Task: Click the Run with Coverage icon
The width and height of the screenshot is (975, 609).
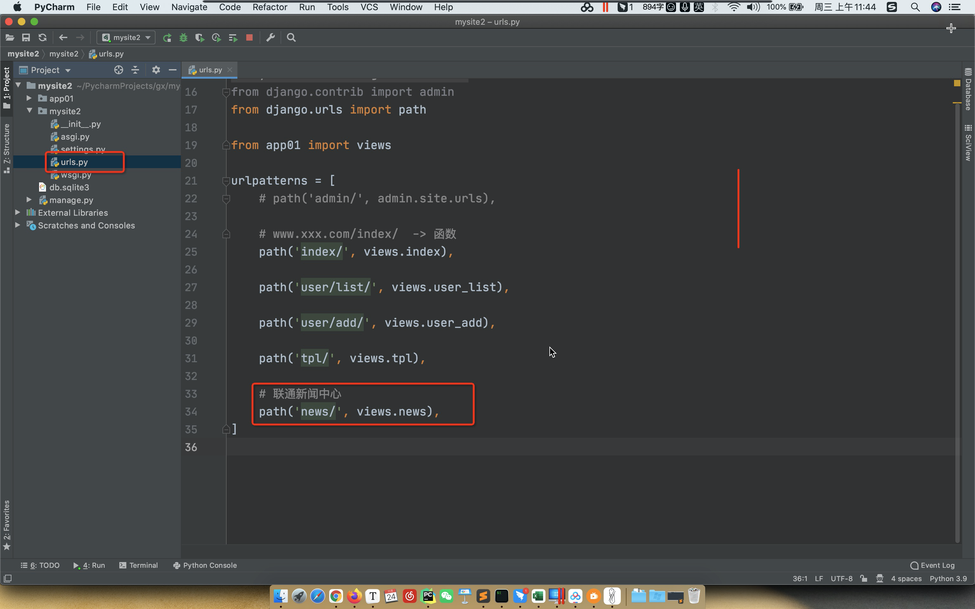Action: (x=199, y=37)
